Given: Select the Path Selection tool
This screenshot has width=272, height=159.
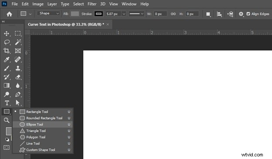Looking at the screenshot, I should (18, 103).
